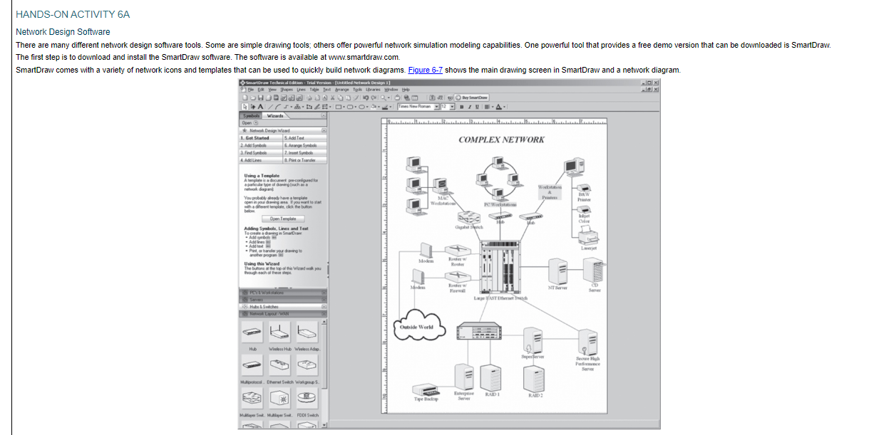Screen dimensions: 874x435
Task: Select the Workgroup Switch symbol
Action: (x=307, y=365)
